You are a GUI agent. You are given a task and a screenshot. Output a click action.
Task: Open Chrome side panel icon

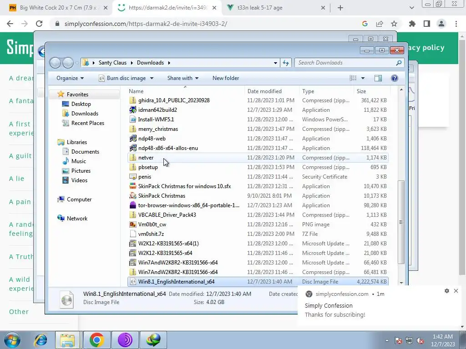click(427, 24)
